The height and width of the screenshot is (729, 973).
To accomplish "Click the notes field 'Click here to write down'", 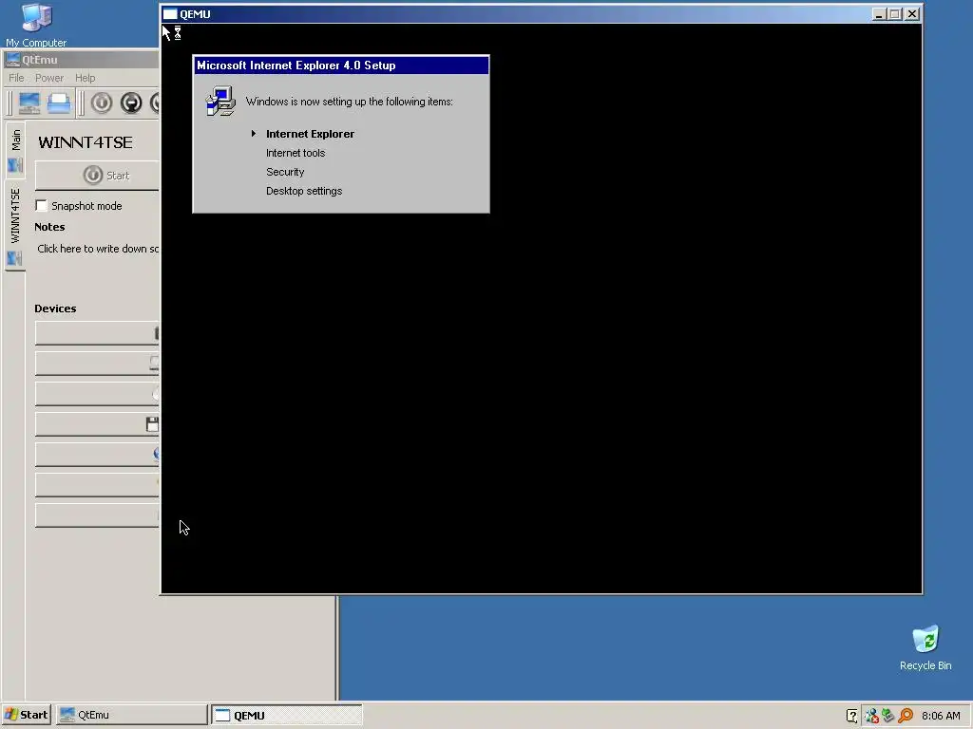I will coord(98,249).
